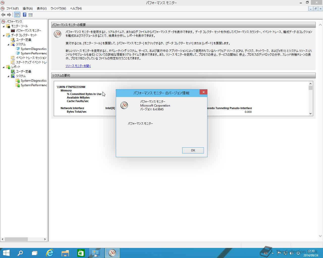Open Windows Start button
The width and height of the screenshot is (323, 258).
[x=6, y=253]
